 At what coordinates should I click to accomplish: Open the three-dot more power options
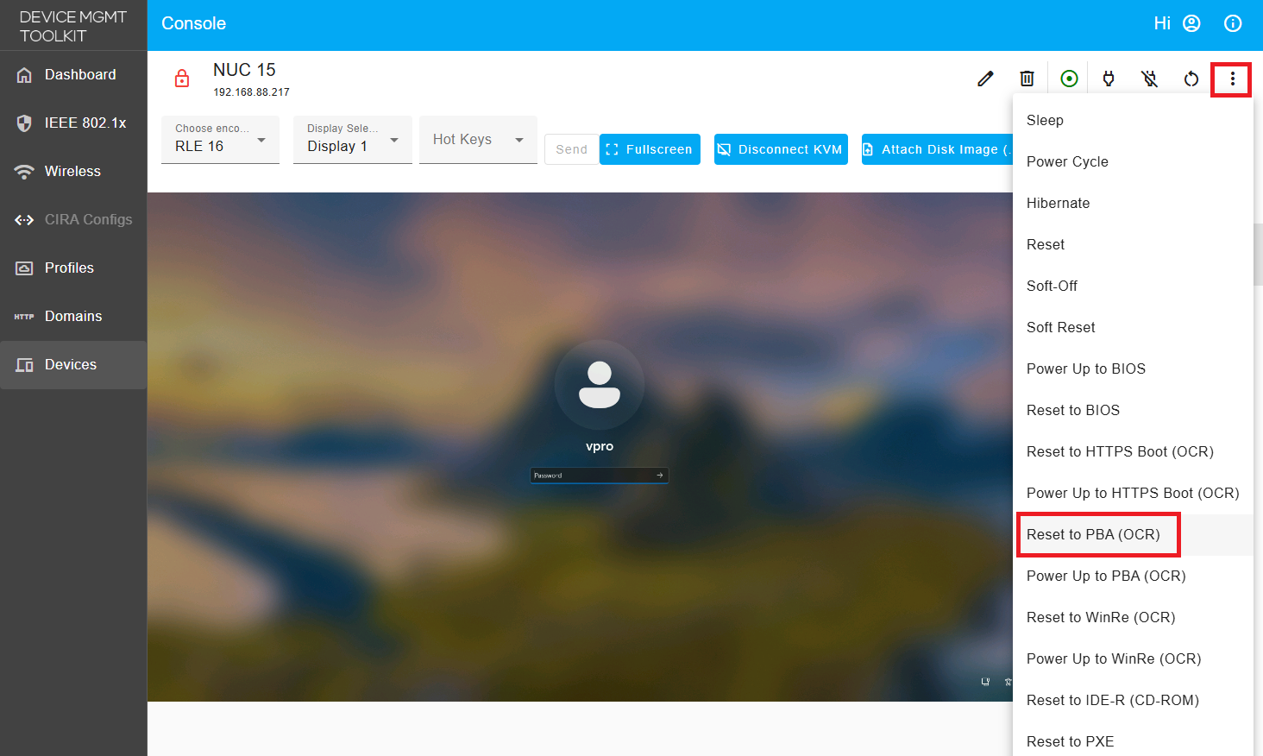tap(1232, 79)
